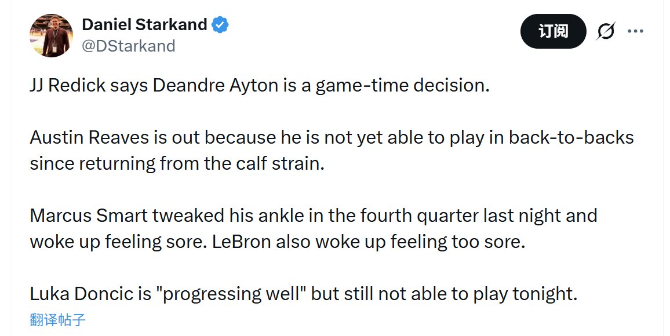Open the @DStarkand handle link
This screenshot has width=670, height=336.
click(x=128, y=46)
